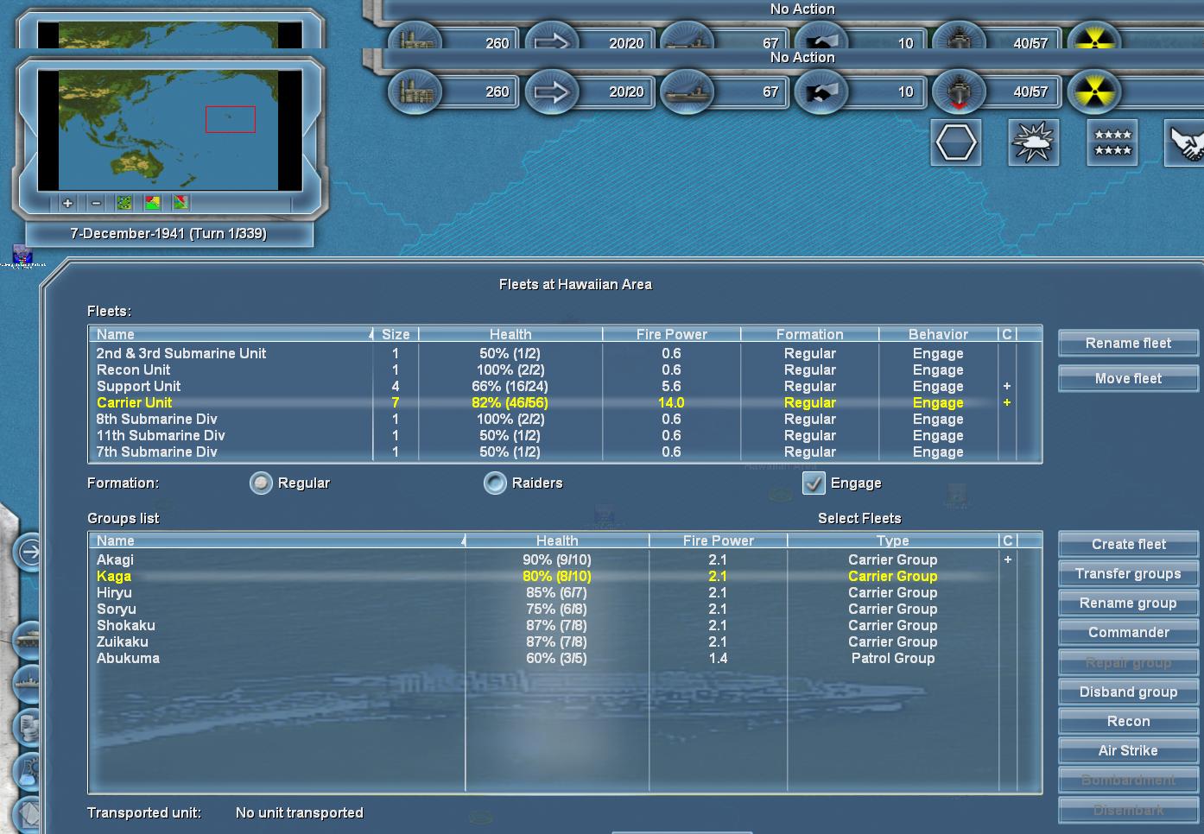Image resolution: width=1204 pixels, height=834 pixels.
Task: Open the research flask side icon
Action: pos(26,769)
